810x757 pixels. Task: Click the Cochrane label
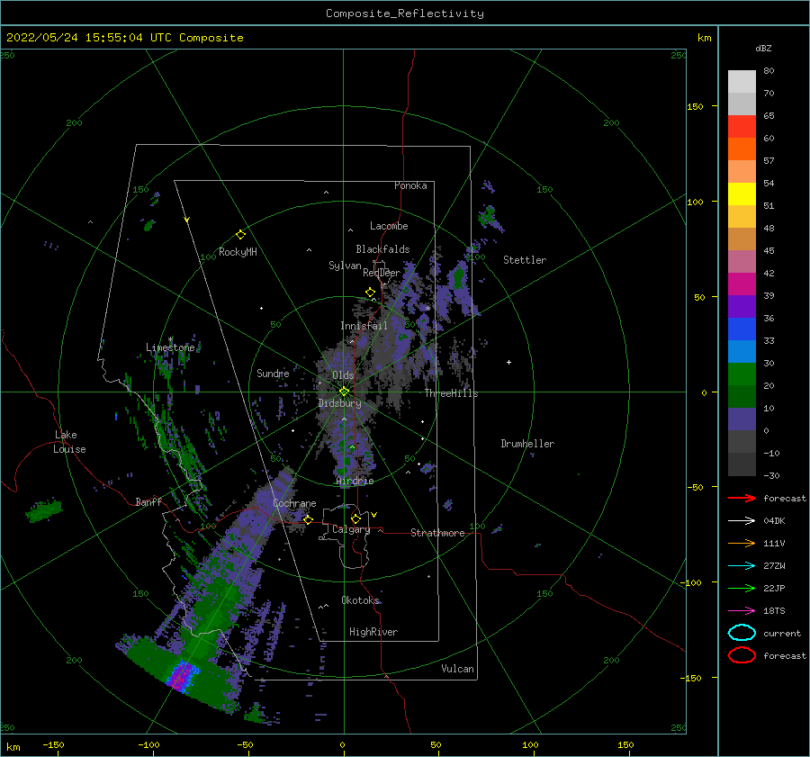[294, 503]
